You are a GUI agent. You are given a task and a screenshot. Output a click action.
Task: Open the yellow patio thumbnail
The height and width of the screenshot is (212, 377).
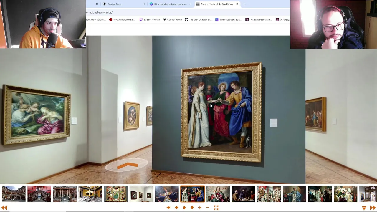[90, 194]
